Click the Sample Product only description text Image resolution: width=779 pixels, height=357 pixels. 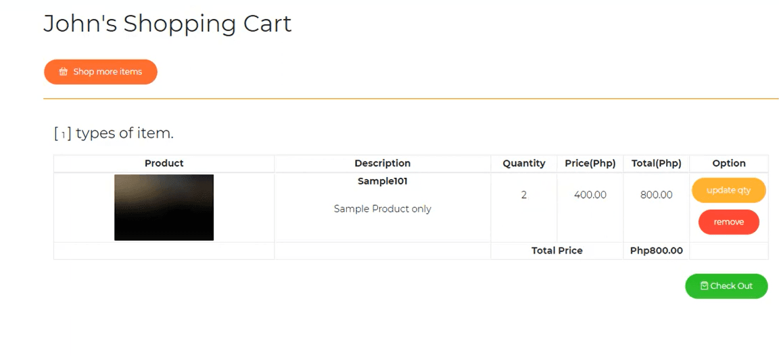coord(383,209)
